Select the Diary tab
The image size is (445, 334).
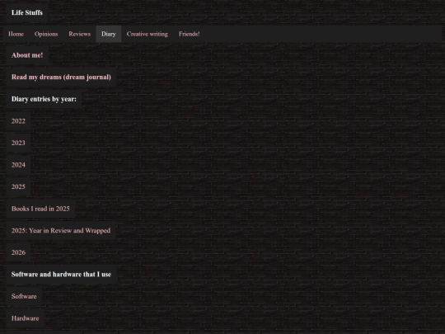pyautogui.click(x=109, y=34)
